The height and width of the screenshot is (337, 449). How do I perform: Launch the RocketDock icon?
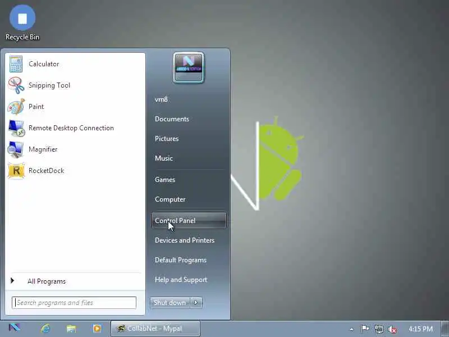16,171
